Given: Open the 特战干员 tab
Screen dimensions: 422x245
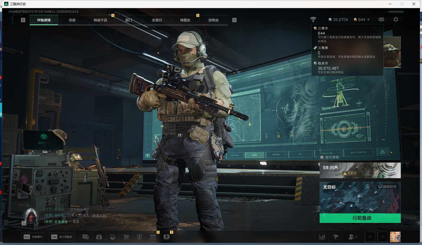Looking at the screenshot, I should click(100, 20).
